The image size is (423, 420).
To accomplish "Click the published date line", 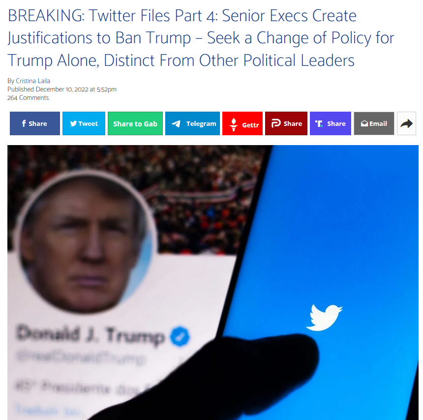I will 62,90.
